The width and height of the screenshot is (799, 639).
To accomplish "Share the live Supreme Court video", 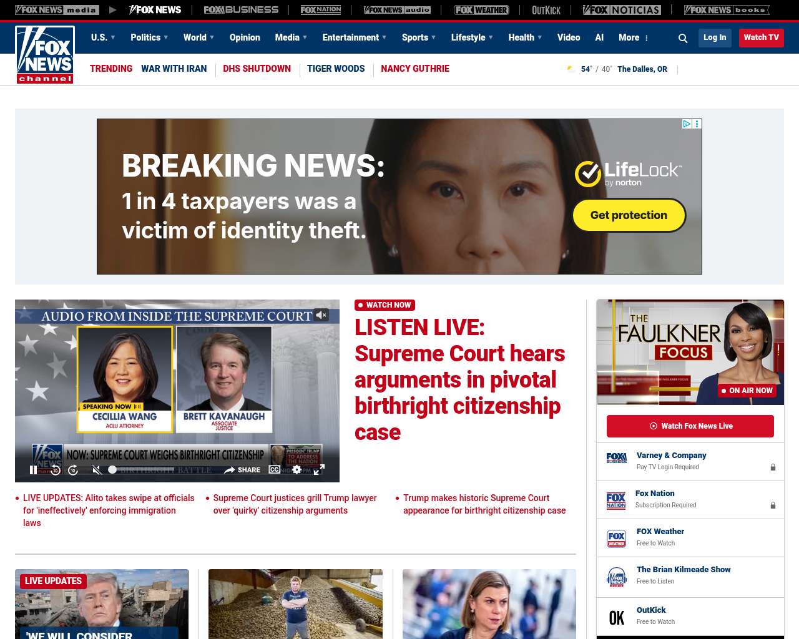I will (242, 470).
